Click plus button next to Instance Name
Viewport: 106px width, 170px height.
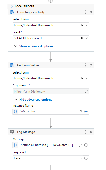(x=86, y=111)
